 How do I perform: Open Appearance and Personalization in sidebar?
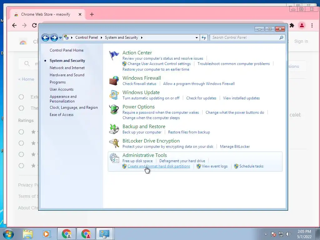pyautogui.click(x=63, y=99)
